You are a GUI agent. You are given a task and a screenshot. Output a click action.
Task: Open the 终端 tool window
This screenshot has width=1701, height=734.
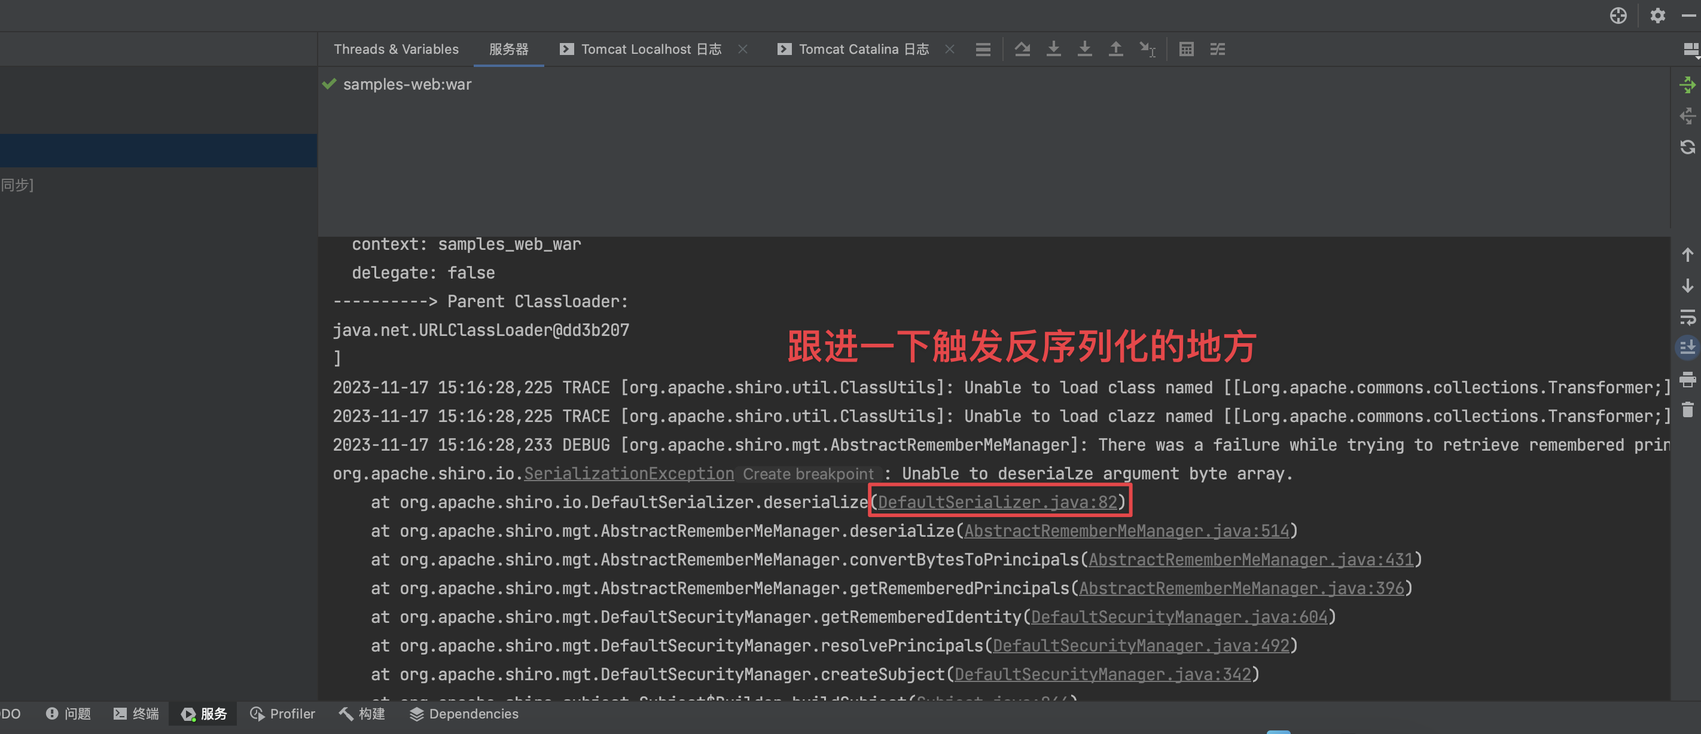(x=136, y=714)
